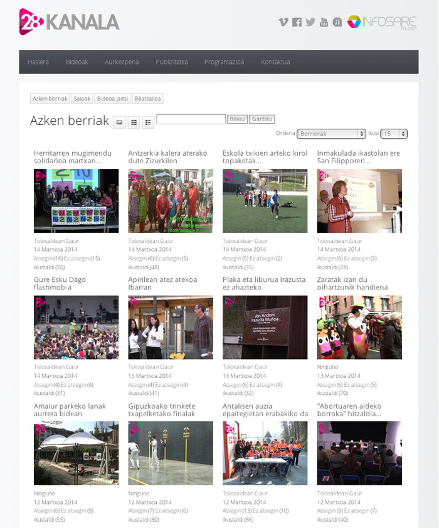
Task: Click the icon left of Infosare logo
Action: (337, 22)
